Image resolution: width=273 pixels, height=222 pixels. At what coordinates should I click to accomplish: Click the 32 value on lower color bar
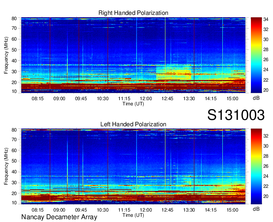point(266,136)
